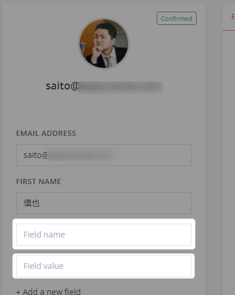This screenshot has width=235, height=295.
Task: Click the saito@ email heading below avatar
Action: 104,87
